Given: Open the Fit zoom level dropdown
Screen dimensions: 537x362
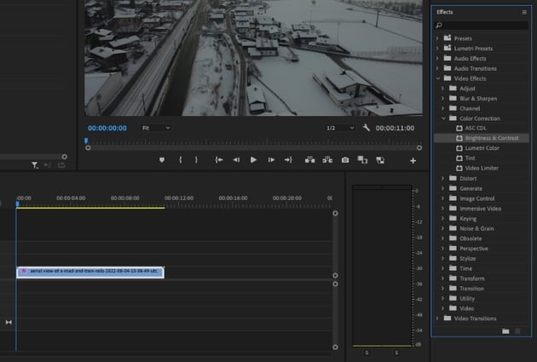Looking at the screenshot, I should point(156,128).
